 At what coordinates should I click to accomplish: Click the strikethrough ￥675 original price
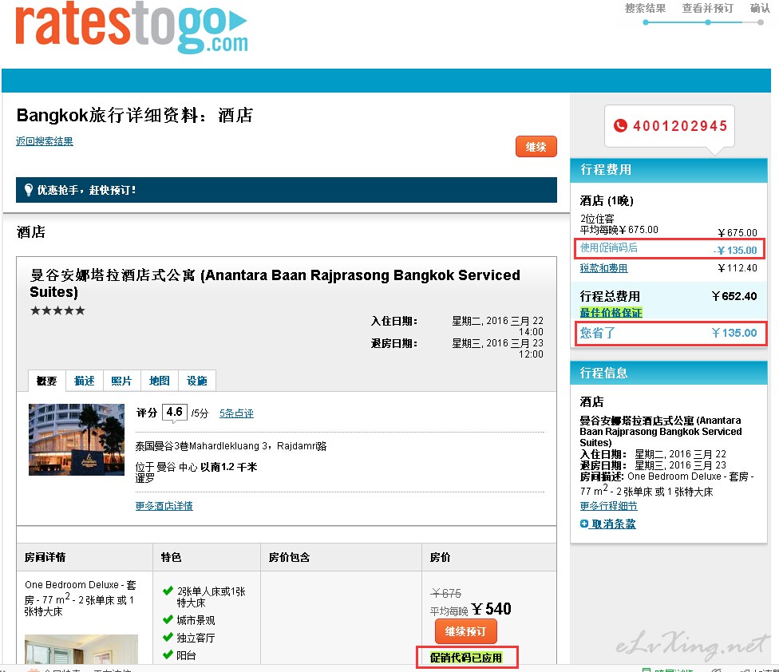pos(445,594)
